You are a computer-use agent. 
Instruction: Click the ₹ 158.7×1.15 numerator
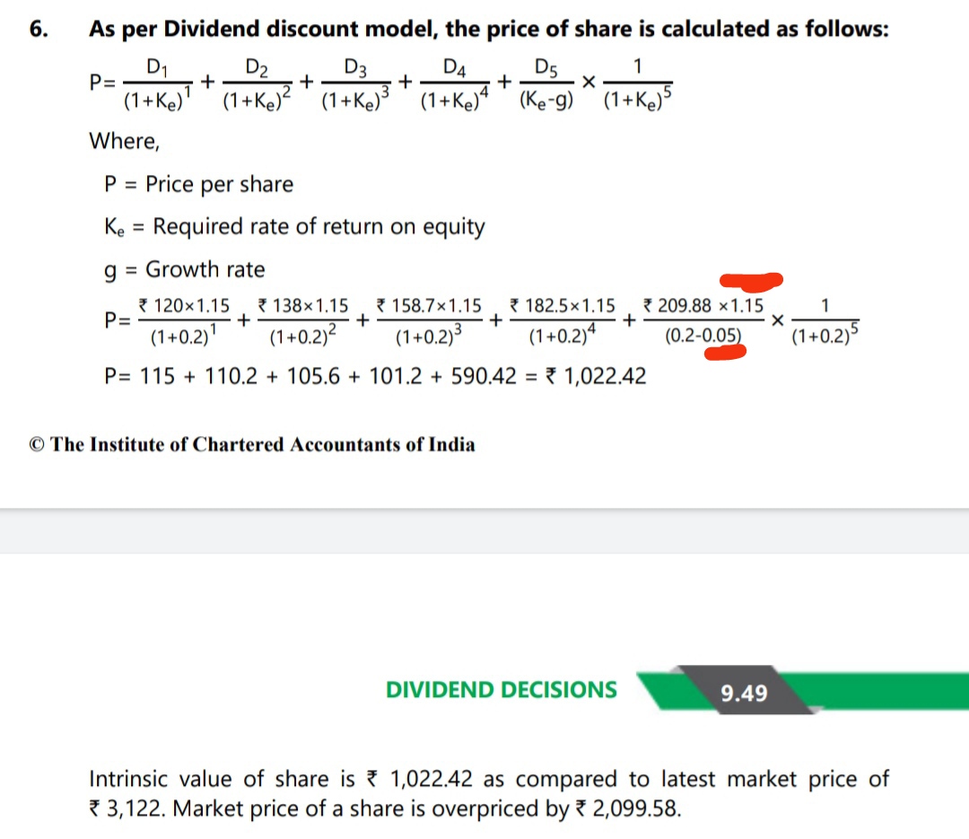tap(428, 305)
